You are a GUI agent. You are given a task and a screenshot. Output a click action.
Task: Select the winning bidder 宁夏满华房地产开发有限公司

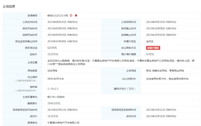(x=63, y=123)
